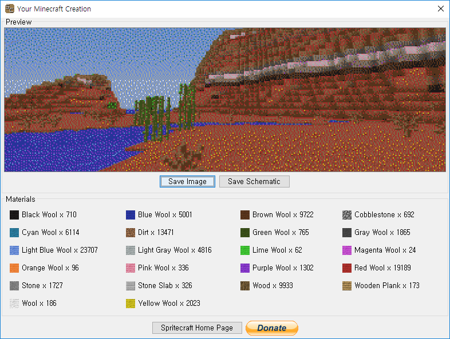Select the 'Cyan Wool x 6114' text
This screenshot has height=339, width=450.
(x=50, y=233)
